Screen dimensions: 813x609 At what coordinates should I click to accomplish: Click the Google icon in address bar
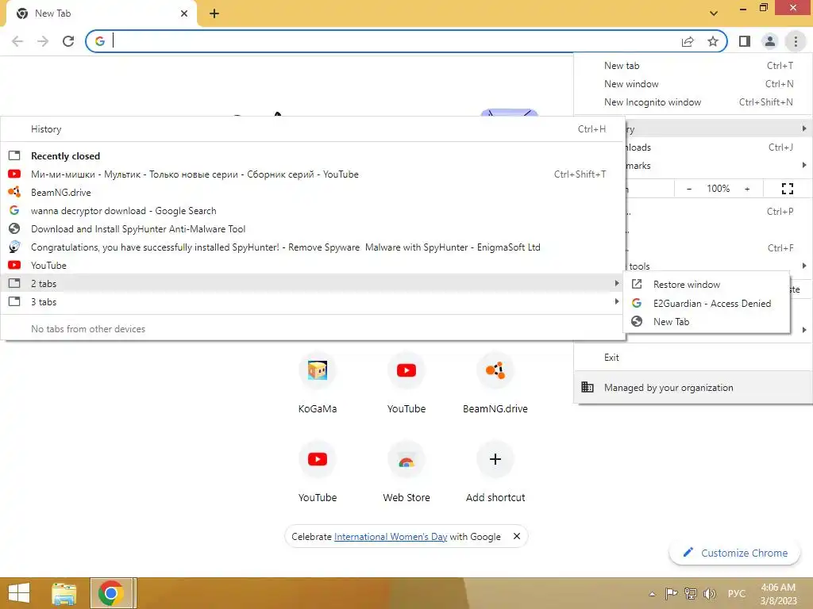coord(100,41)
